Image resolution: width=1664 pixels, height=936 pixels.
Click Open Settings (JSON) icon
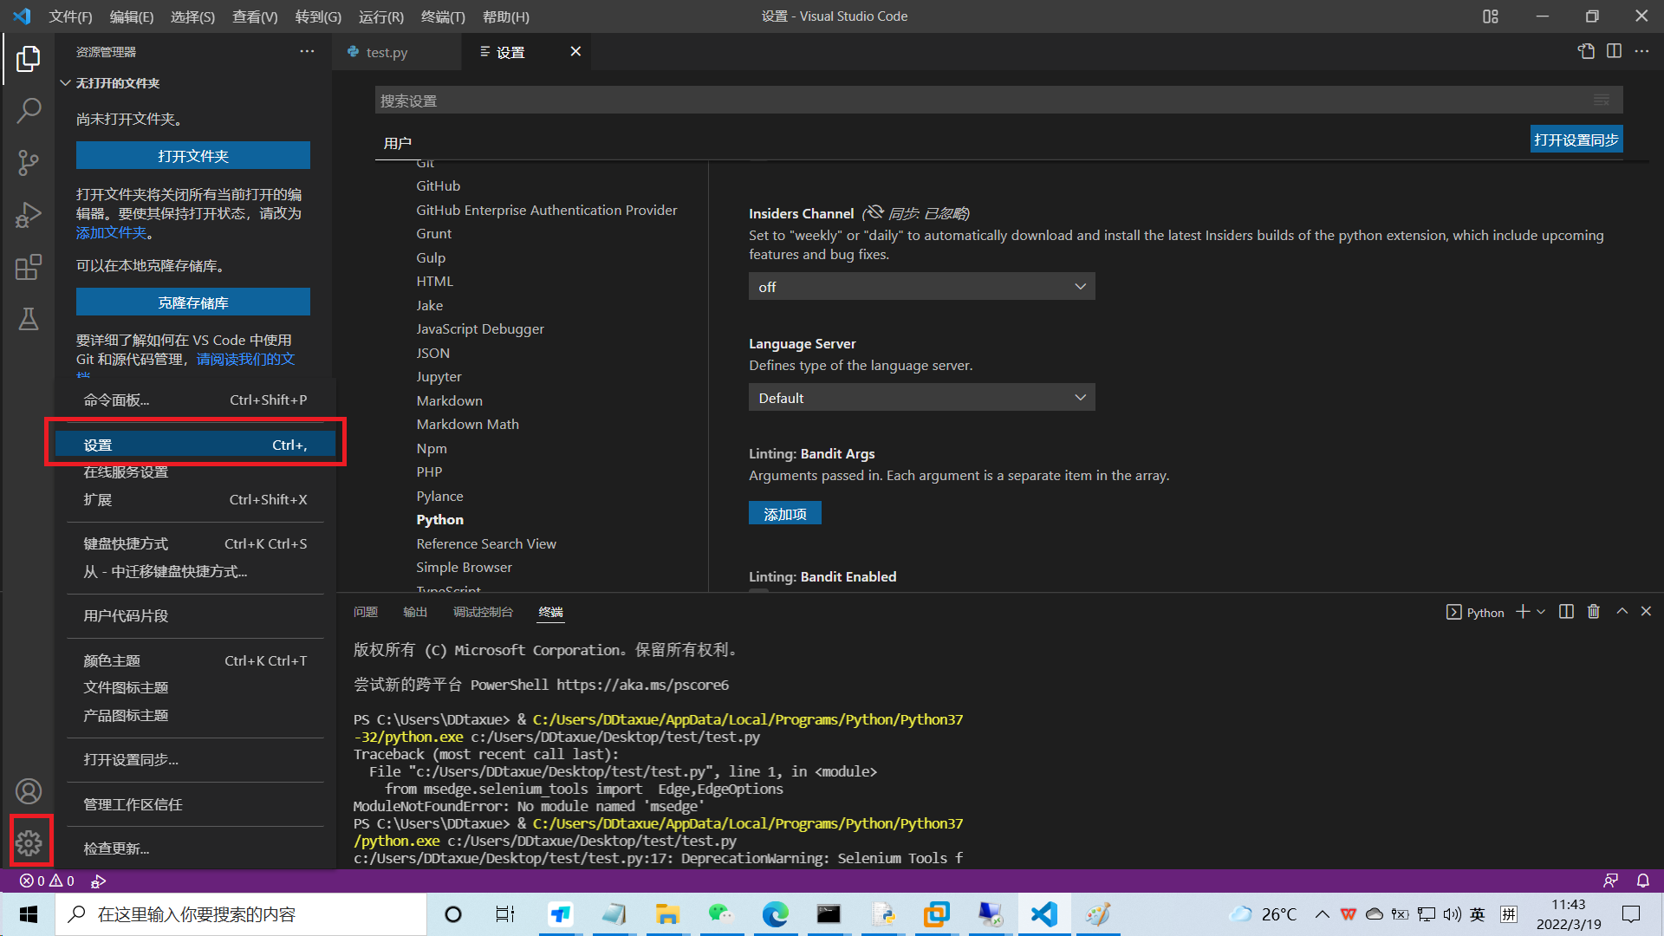click(1586, 52)
